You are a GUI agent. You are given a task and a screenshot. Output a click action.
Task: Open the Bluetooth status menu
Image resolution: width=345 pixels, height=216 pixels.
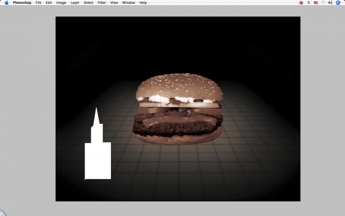coord(308,3)
